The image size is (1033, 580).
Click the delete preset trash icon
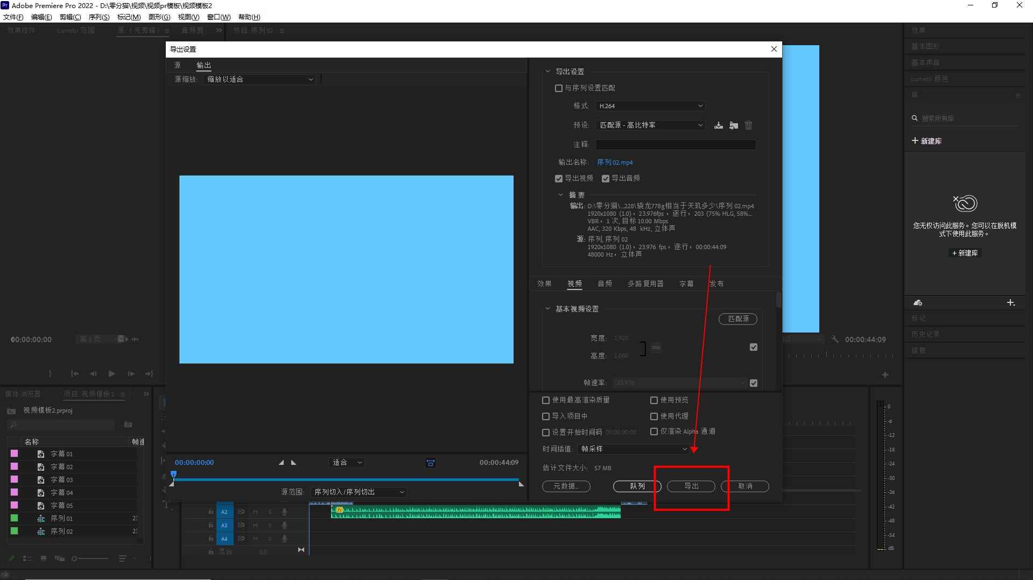[x=748, y=125]
